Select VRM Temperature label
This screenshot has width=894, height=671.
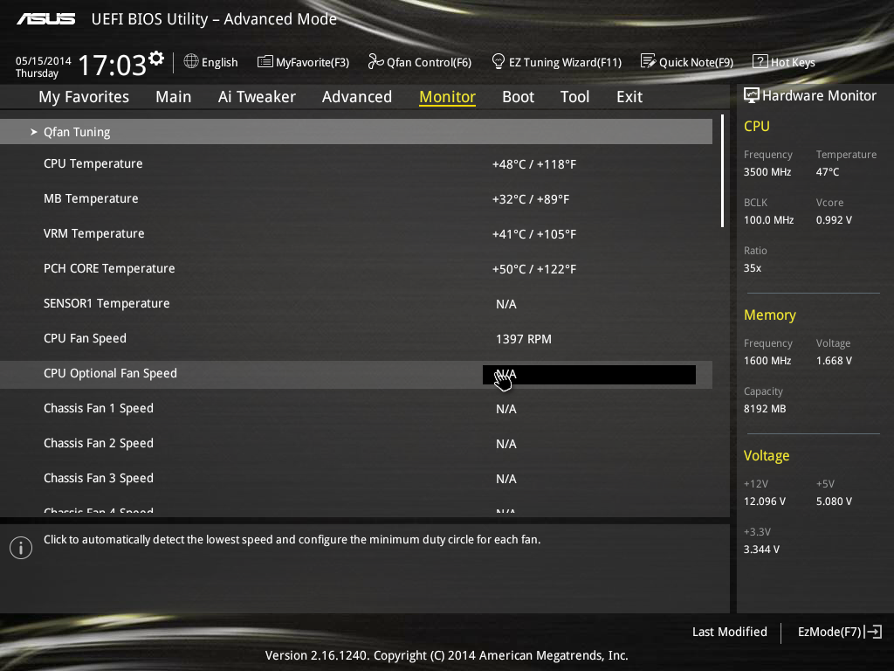pyautogui.click(x=93, y=233)
